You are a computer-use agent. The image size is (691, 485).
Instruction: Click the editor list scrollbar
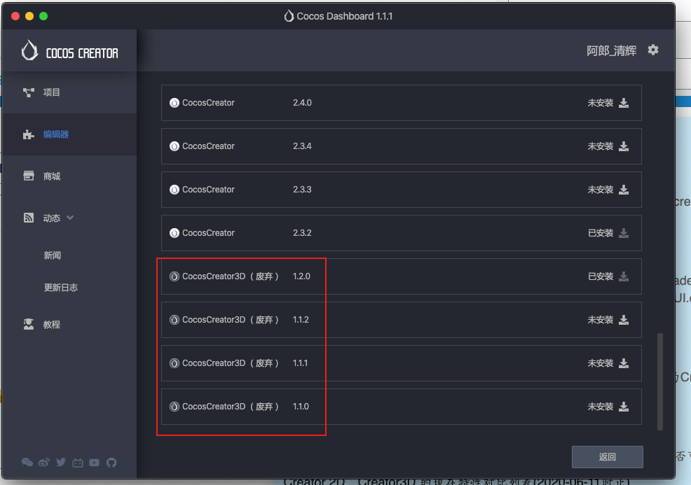pos(659,381)
